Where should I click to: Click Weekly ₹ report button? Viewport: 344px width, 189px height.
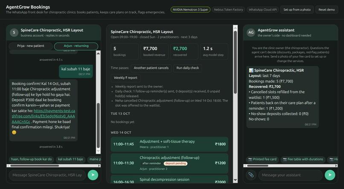click(125, 78)
